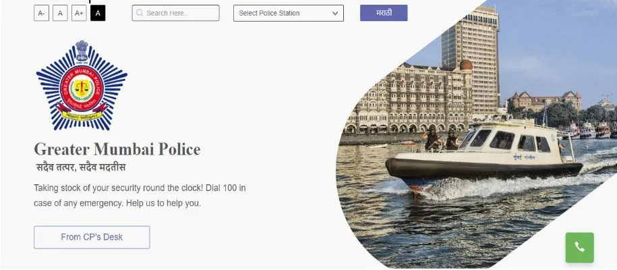Click the green phone call icon

point(579,247)
